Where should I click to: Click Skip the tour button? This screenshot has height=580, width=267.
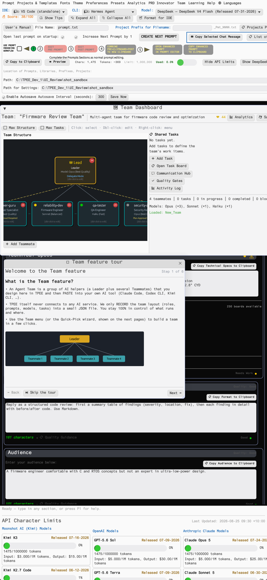[41, 393]
